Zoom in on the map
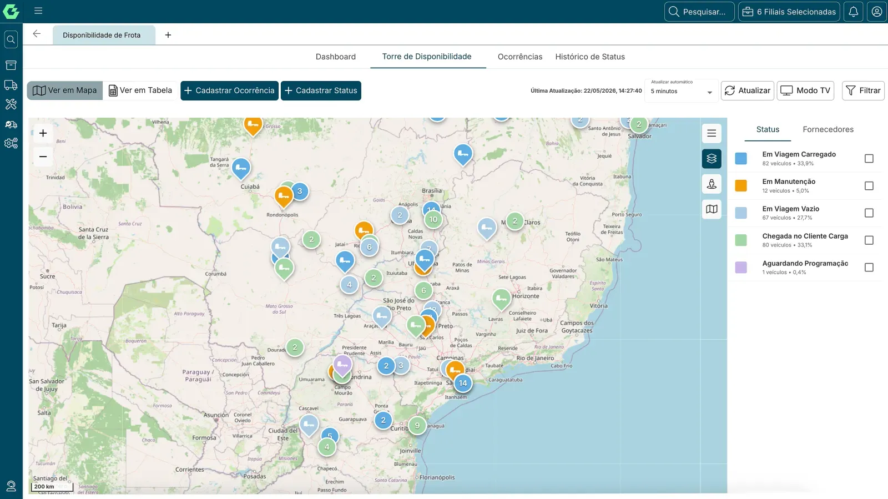 [x=43, y=133]
